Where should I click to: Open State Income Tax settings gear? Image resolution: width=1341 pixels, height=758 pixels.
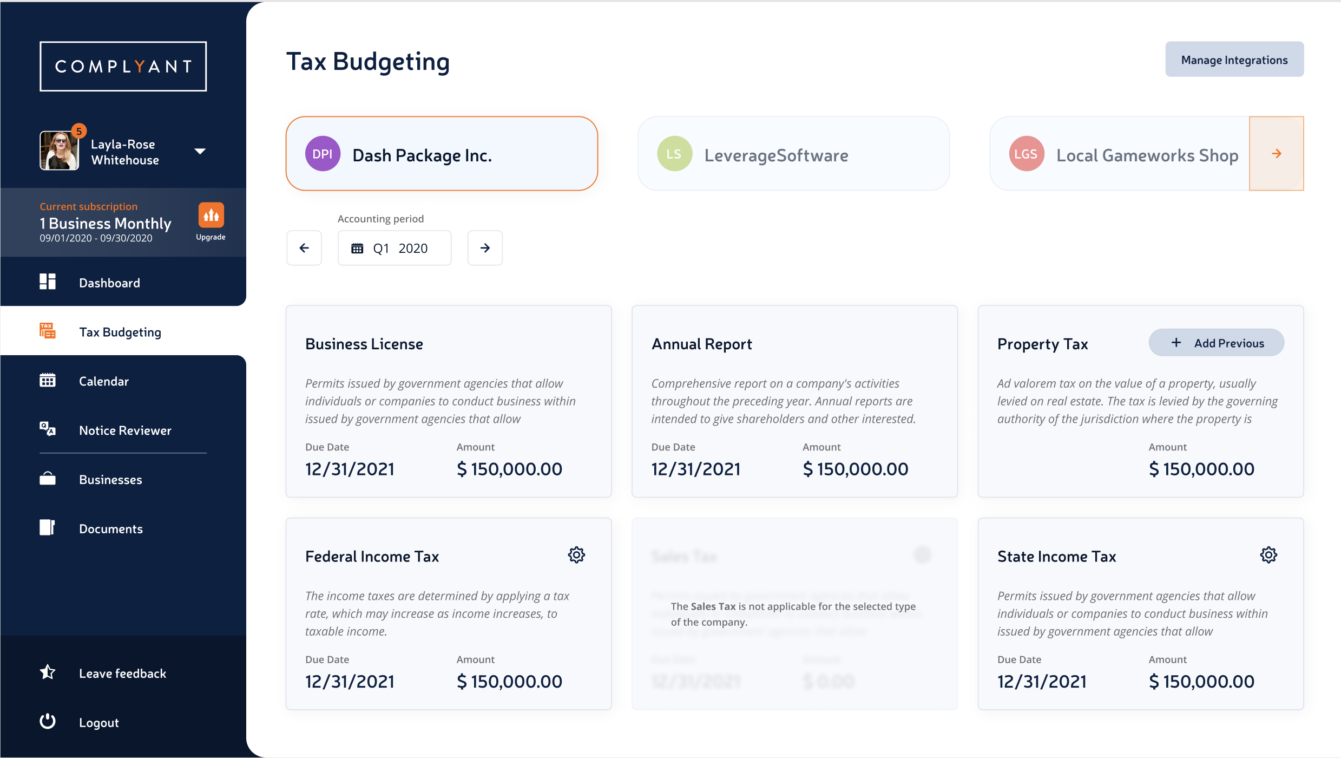point(1268,555)
